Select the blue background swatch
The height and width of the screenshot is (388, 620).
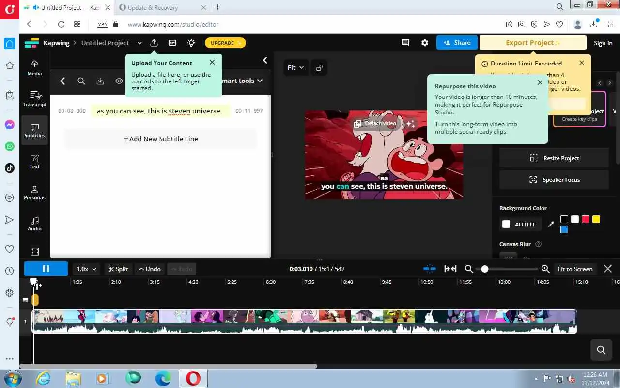pos(564,229)
